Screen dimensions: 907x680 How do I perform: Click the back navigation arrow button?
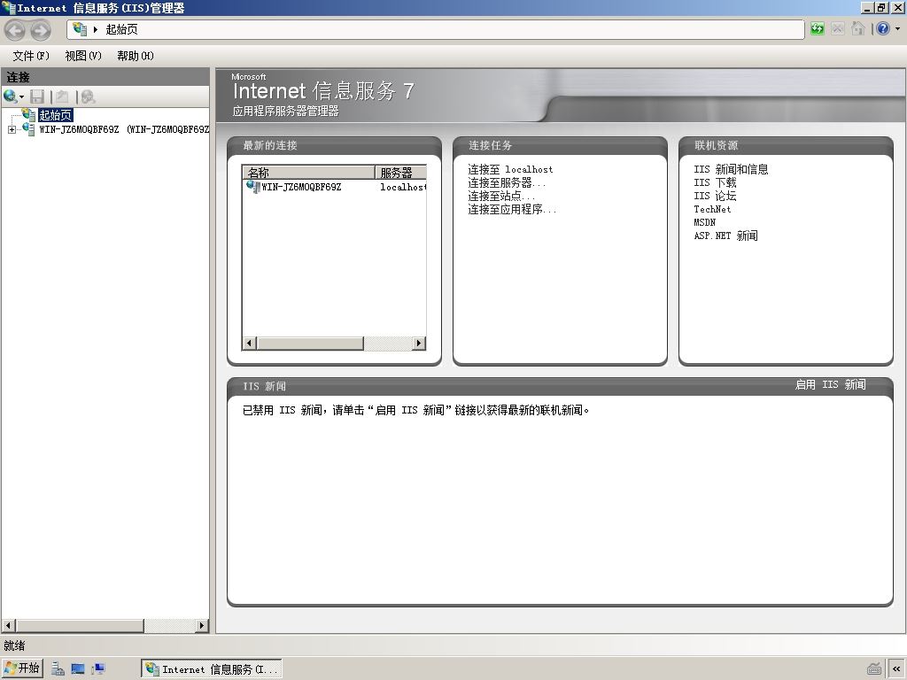pos(14,30)
